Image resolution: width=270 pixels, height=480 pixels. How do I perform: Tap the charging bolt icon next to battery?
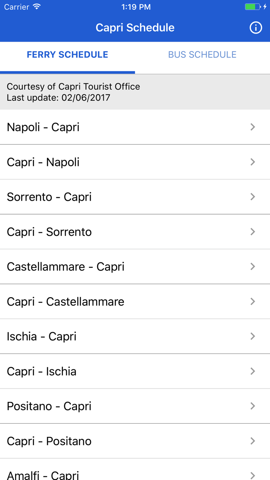265,7
